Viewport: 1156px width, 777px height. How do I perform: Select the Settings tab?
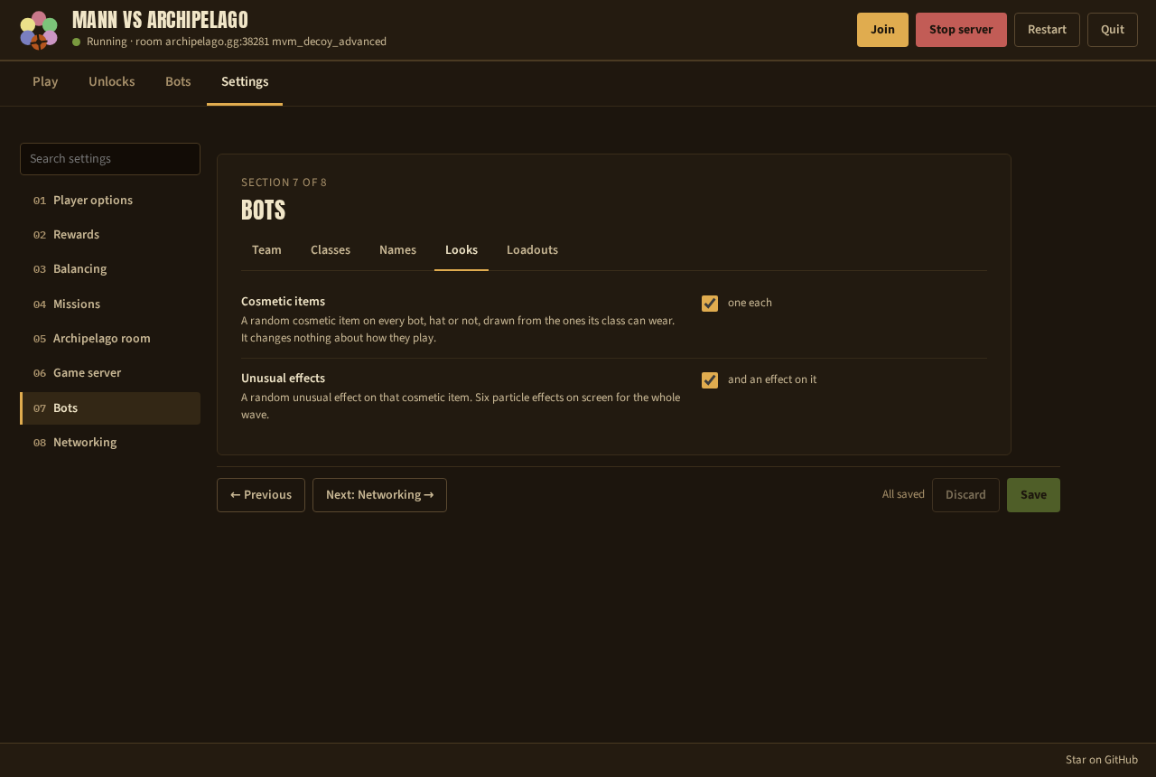tap(245, 82)
